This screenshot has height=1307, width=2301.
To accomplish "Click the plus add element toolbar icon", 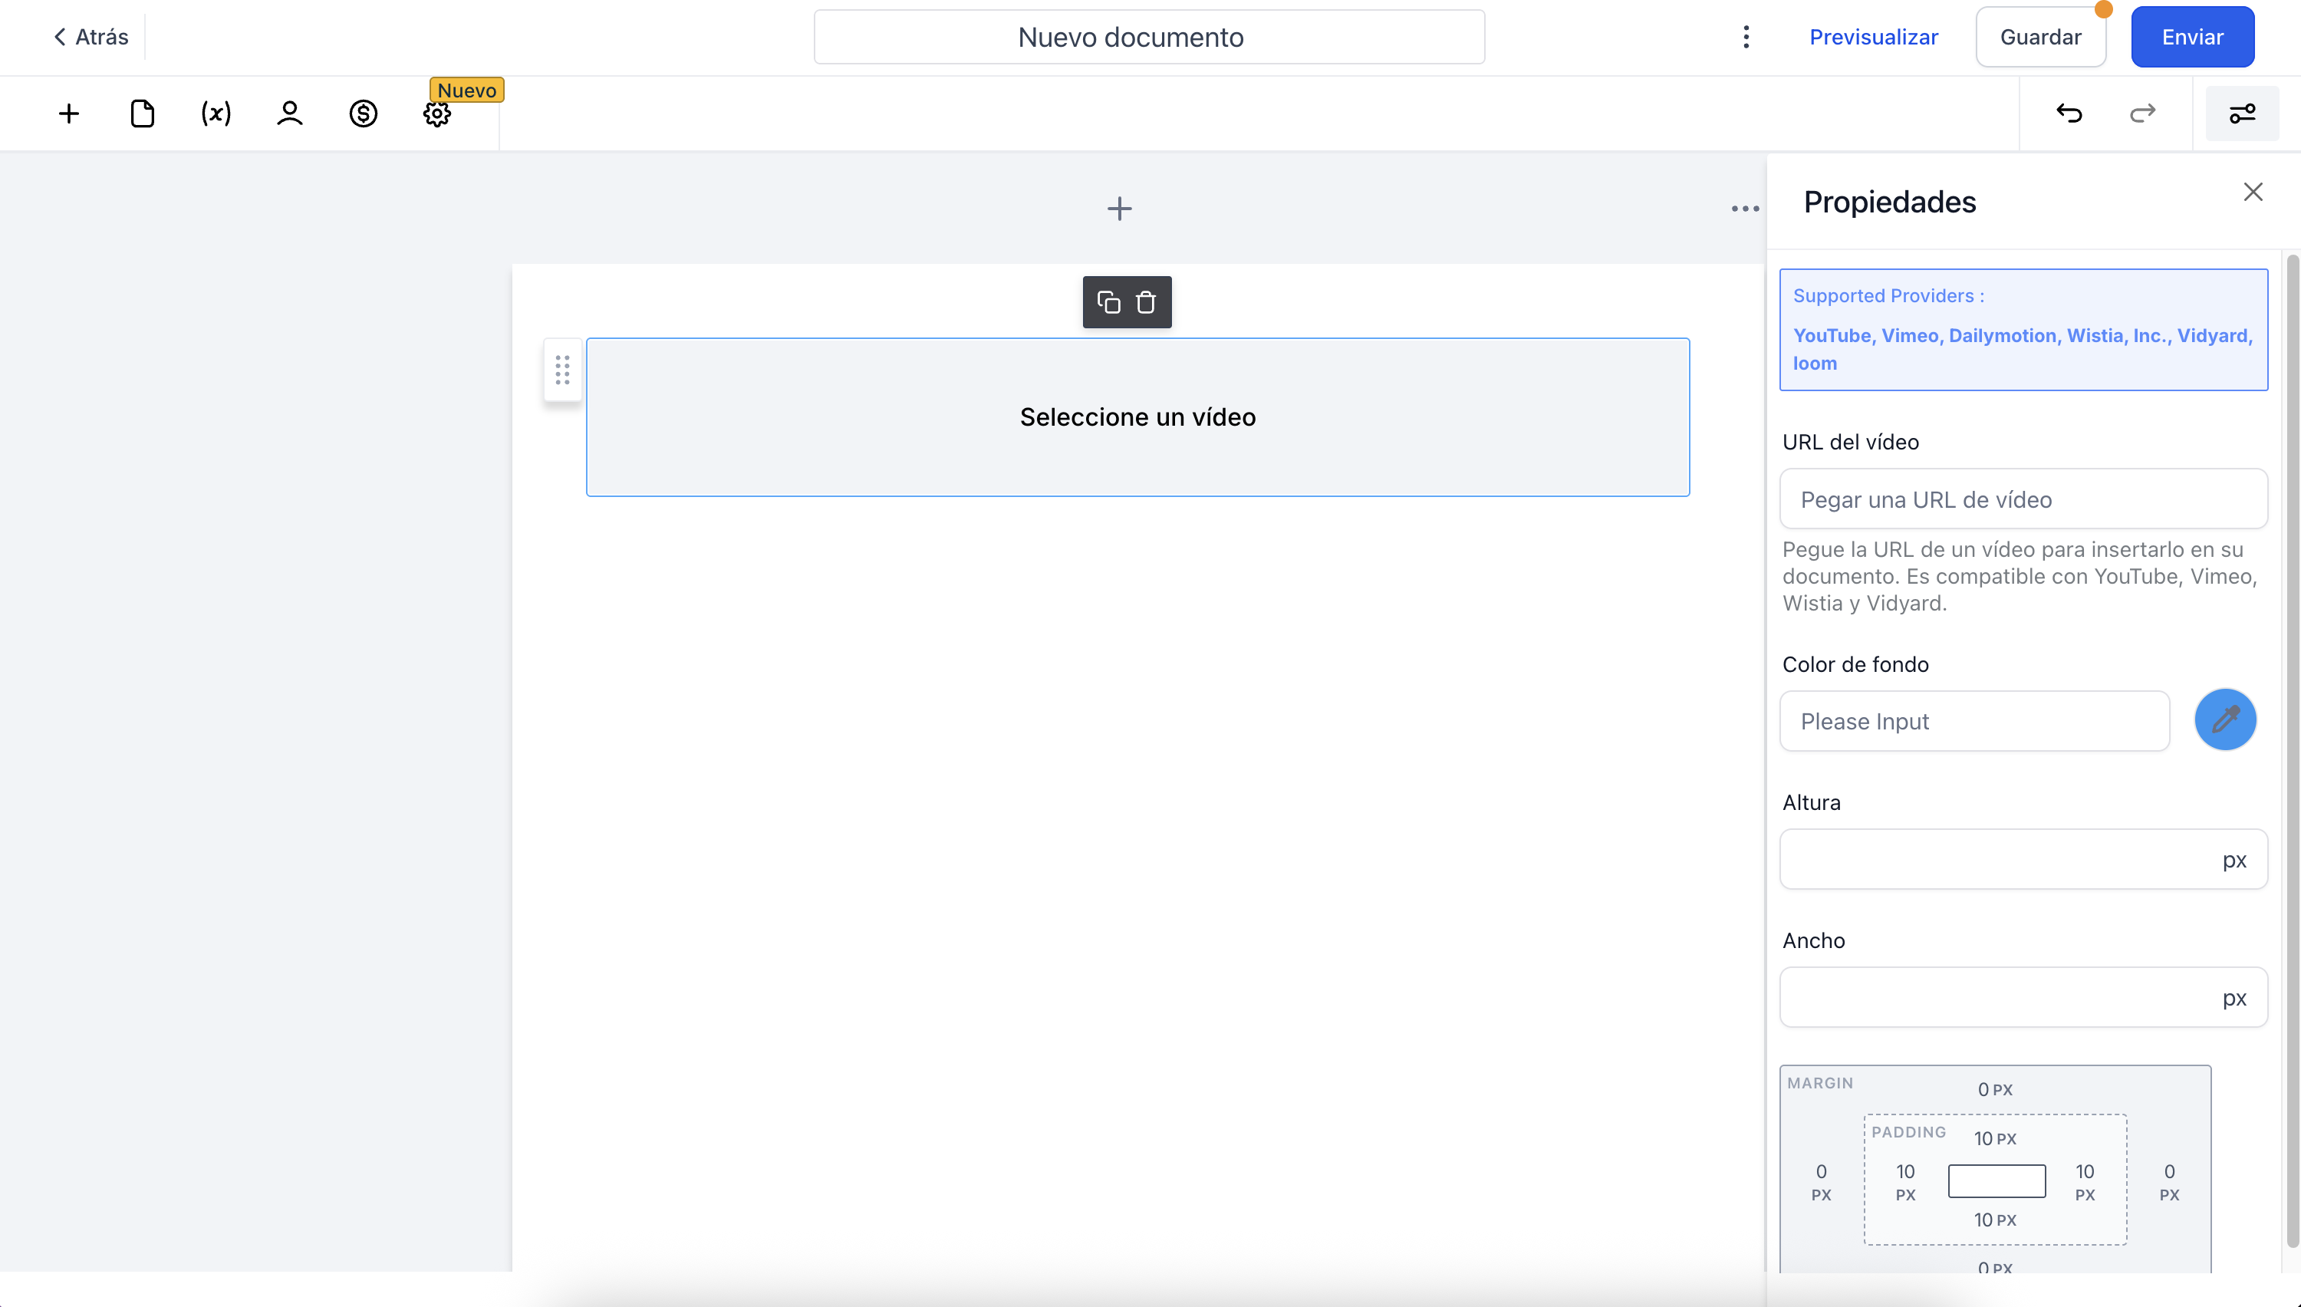I will pos(69,114).
